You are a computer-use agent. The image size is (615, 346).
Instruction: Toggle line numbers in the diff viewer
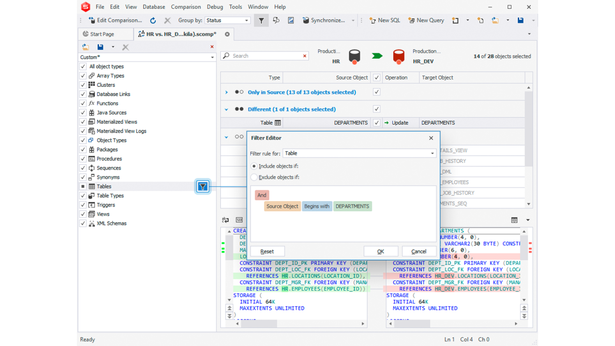tap(239, 220)
